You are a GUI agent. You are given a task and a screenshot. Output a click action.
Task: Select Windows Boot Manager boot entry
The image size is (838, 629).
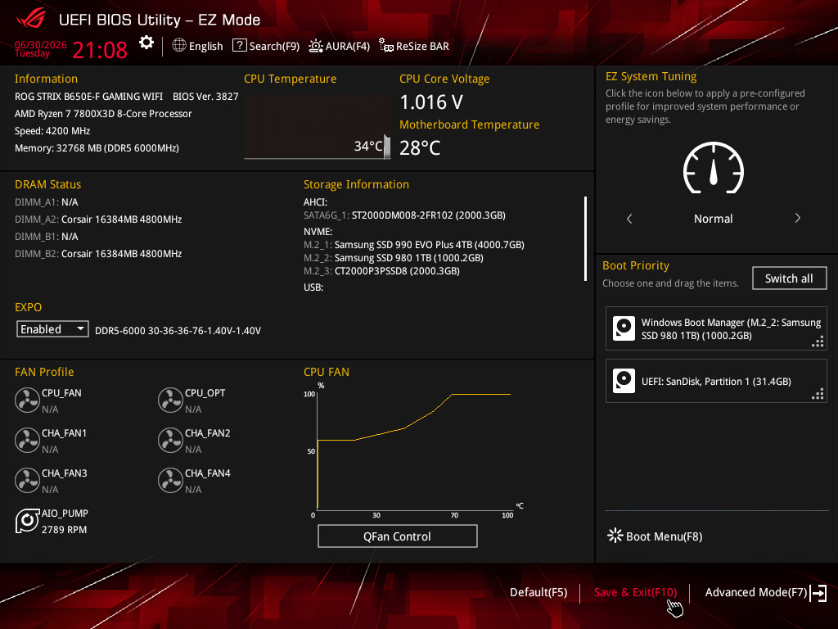pos(716,328)
